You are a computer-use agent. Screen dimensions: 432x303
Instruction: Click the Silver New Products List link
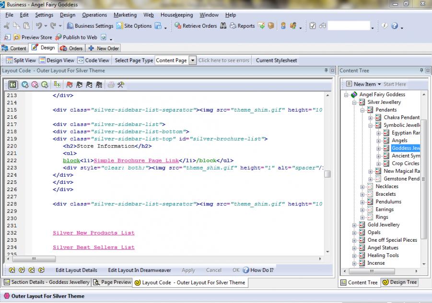pos(93,233)
